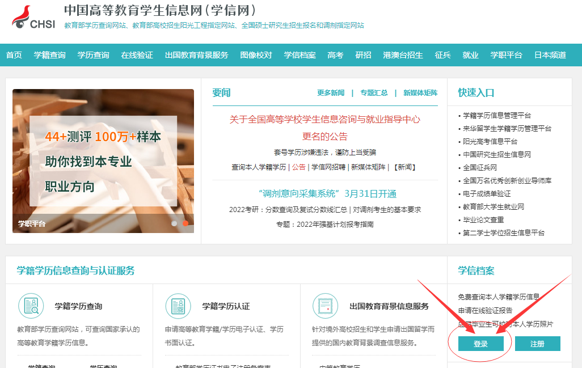Image resolution: width=582 pixels, height=368 pixels.
Task: Open 新媒体矩阵 link in news header
Action: (420, 93)
